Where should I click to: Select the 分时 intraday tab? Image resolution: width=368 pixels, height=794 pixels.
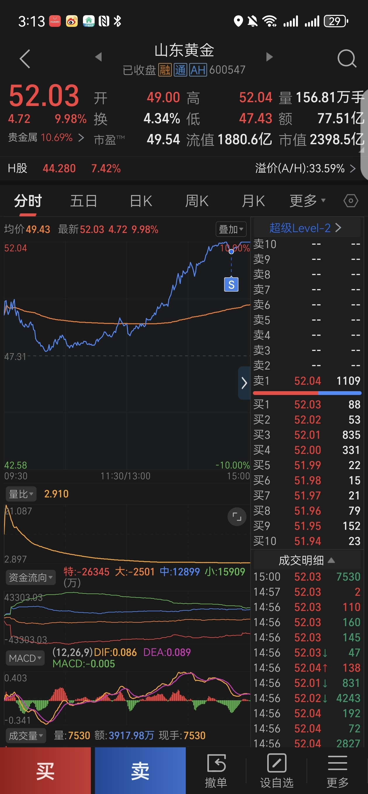click(28, 201)
